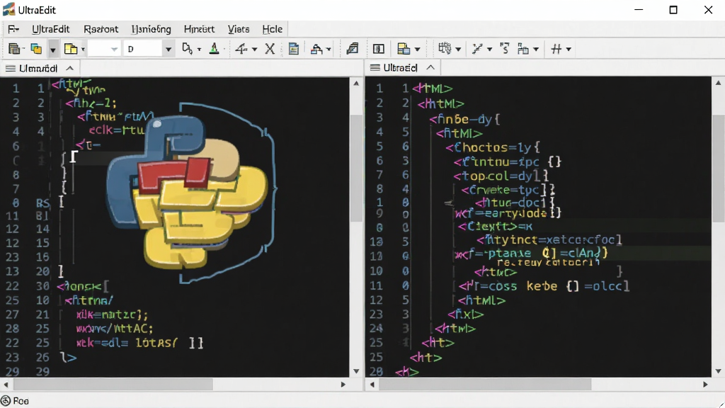
Task: Open the F- menu at the menu bar start
Action: (13, 29)
